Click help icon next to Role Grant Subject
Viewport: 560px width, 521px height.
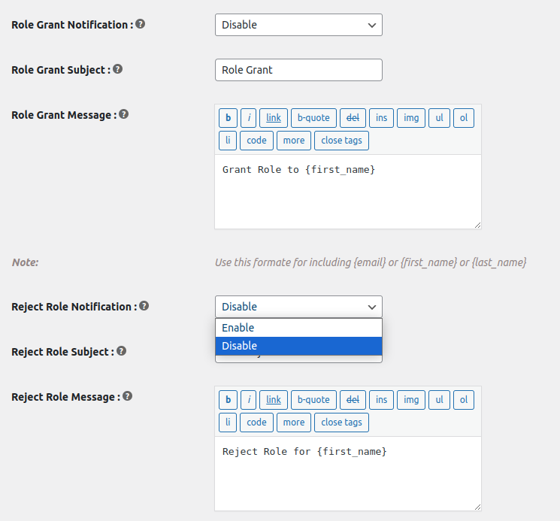(117, 69)
